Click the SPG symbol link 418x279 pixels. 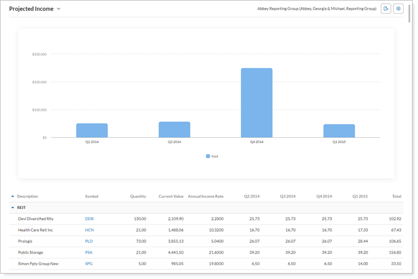click(89, 263)
